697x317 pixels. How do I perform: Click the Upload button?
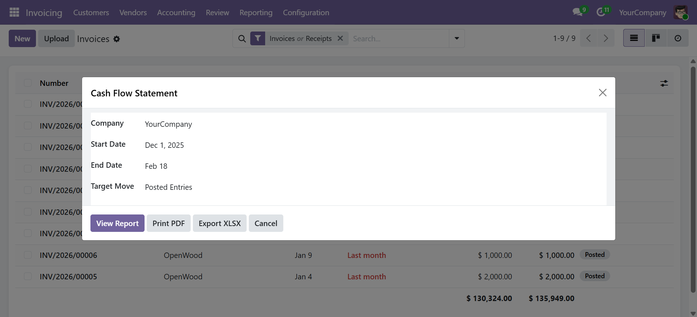coord(56,38)
